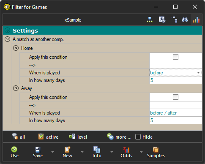
Task: Collapse 'A match at another comp.' group
Action: pyautogui.click(x=7, y=39)
